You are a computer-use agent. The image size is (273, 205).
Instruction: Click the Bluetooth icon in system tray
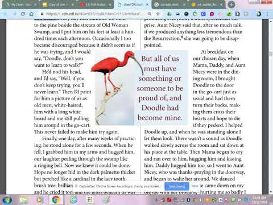tap(189, 200)
